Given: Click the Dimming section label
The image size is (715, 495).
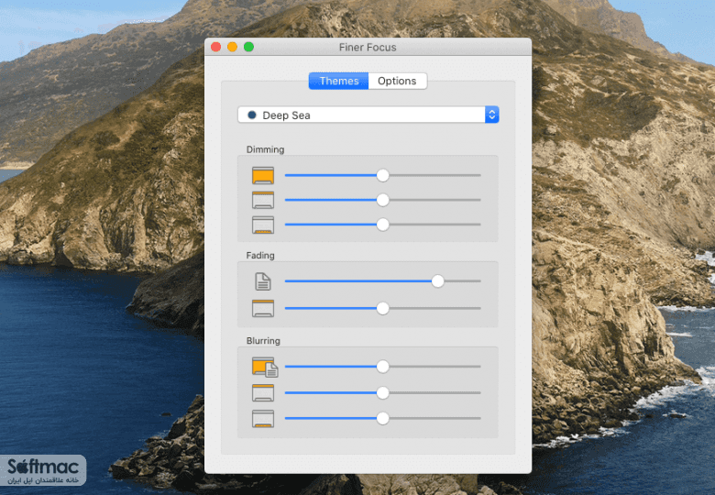Looking at the screenshot, I should (266, 149).
